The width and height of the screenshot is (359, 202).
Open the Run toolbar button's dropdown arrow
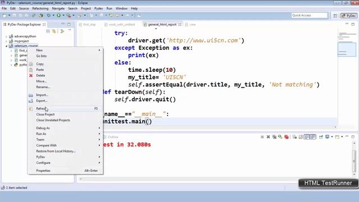click(63, 15)
